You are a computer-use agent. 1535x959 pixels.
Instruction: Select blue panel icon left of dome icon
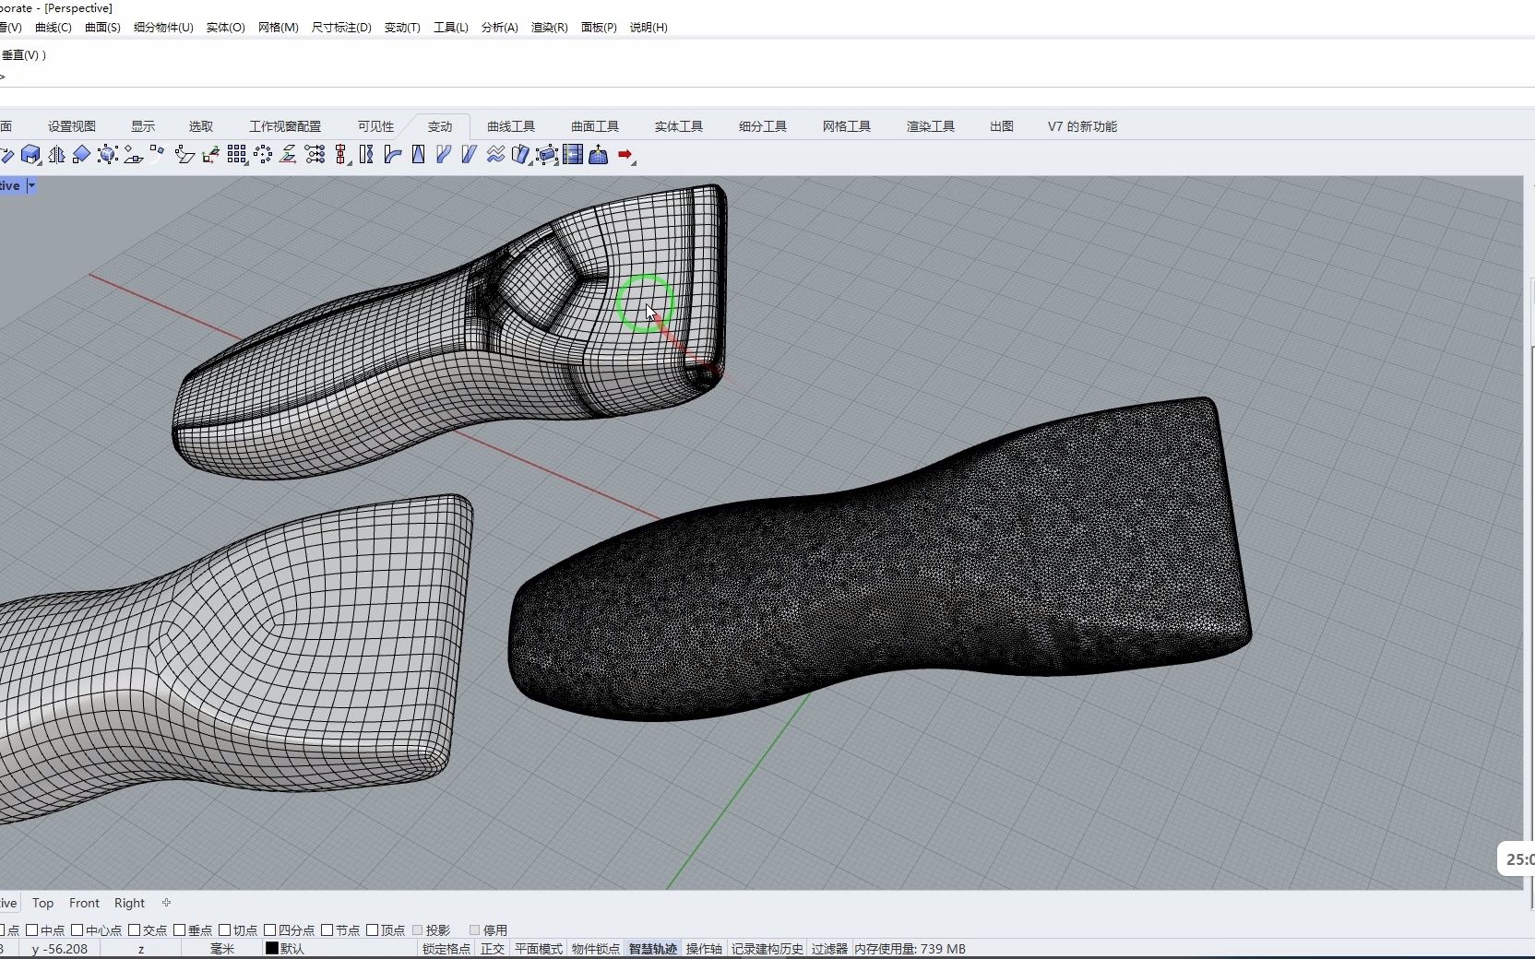point(572,154)
